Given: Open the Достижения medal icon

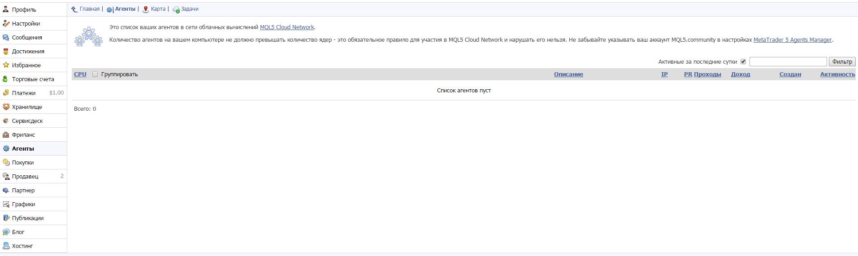Looking at the screenshot, I should [6, 51].
